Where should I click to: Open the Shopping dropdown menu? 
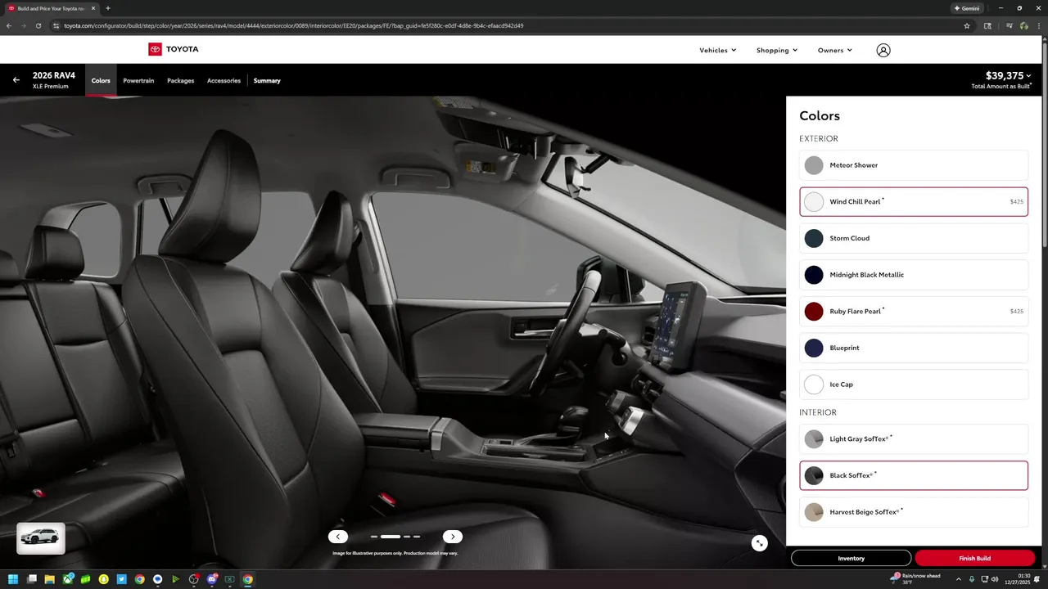click(x=776, y=50)
